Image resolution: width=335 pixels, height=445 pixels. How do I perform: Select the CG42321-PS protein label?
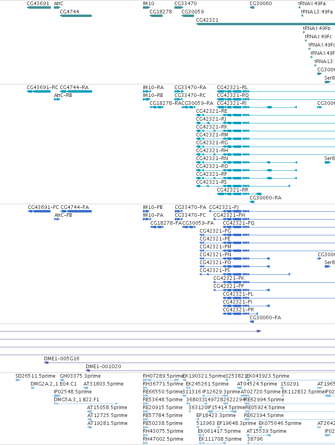215,270
